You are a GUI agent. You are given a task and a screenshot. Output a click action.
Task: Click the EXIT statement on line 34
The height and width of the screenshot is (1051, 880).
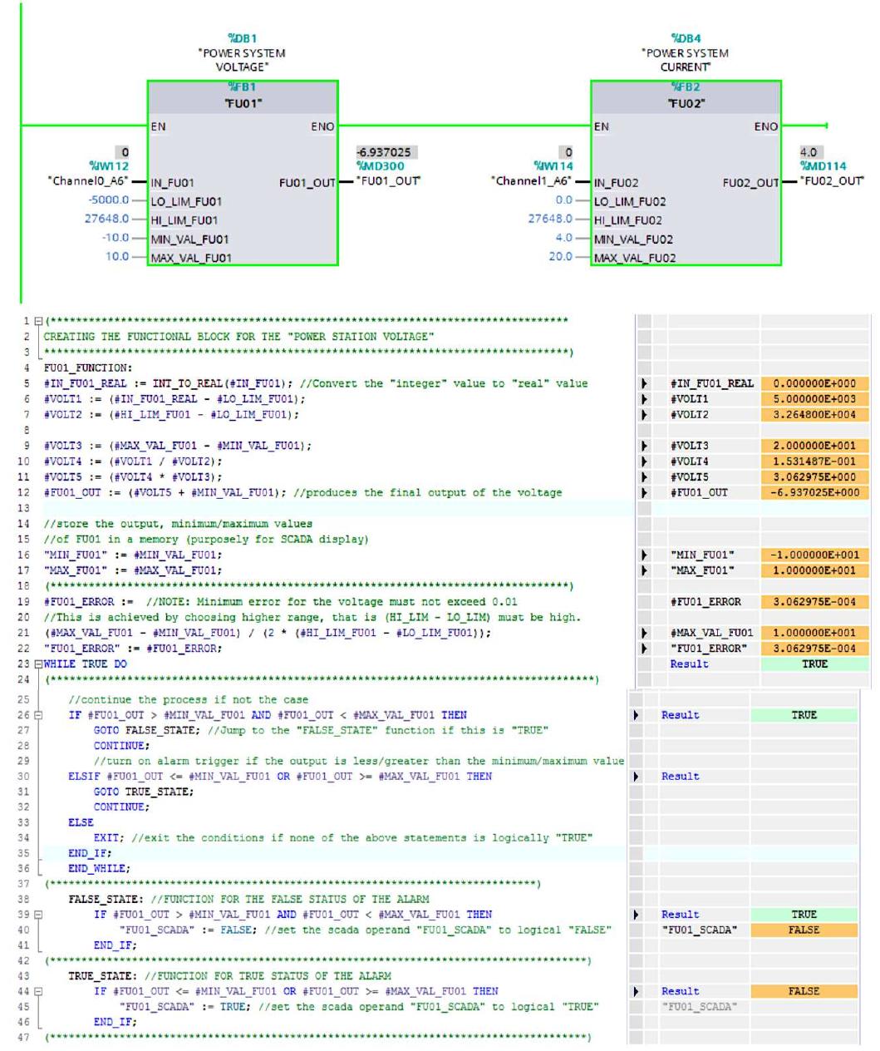pos(109,838)
